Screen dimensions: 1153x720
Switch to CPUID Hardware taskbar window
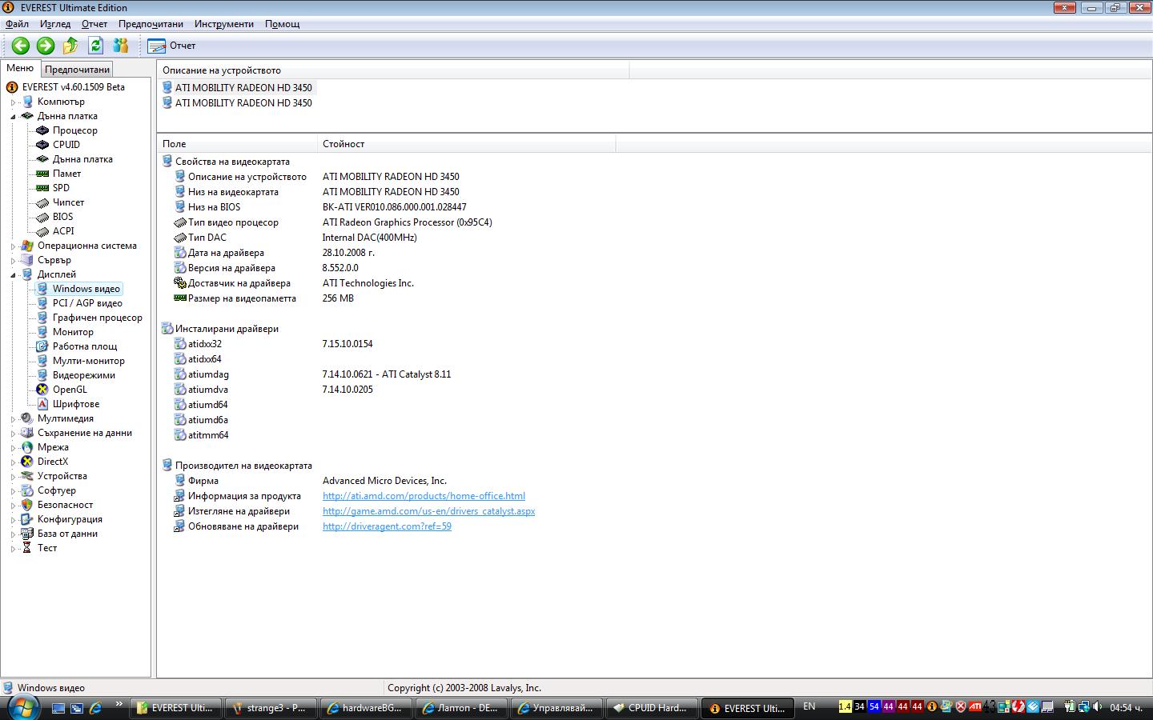click(653, 708)
